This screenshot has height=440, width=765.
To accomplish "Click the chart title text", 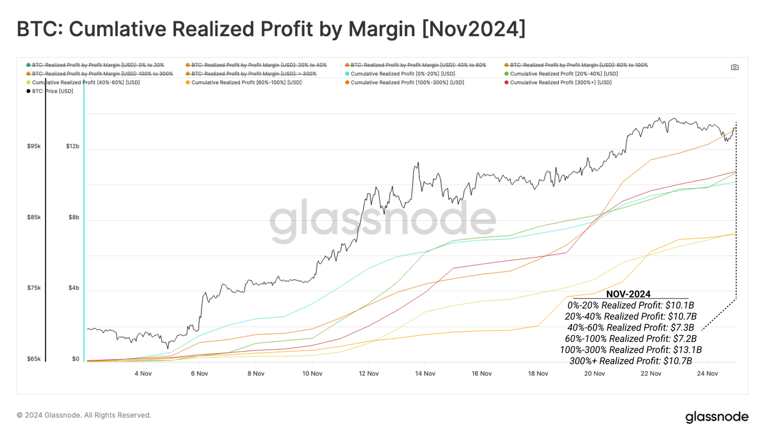I will [x=271, y=29].
